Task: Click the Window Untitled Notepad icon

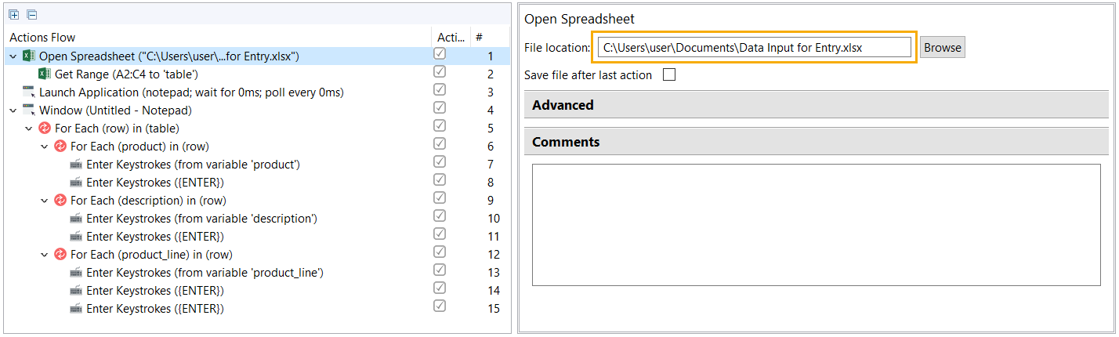Action: pyautogui.click(x=29, y=110)
